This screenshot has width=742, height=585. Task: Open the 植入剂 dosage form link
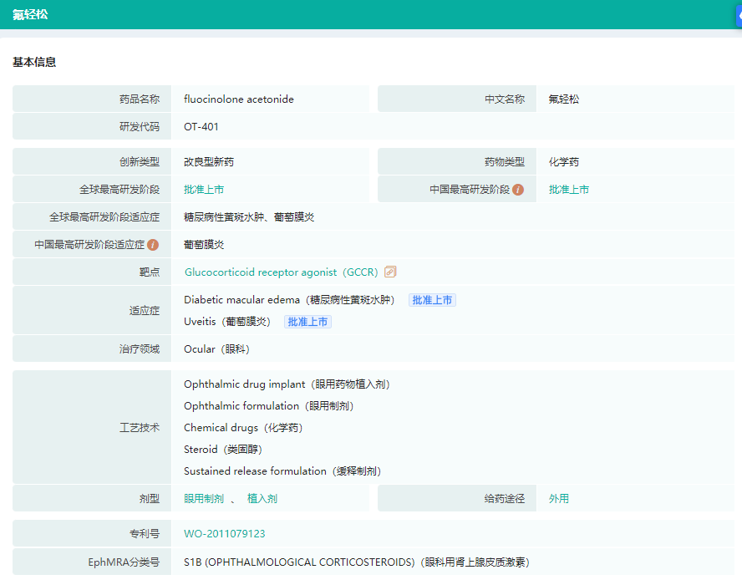(262, 499)
